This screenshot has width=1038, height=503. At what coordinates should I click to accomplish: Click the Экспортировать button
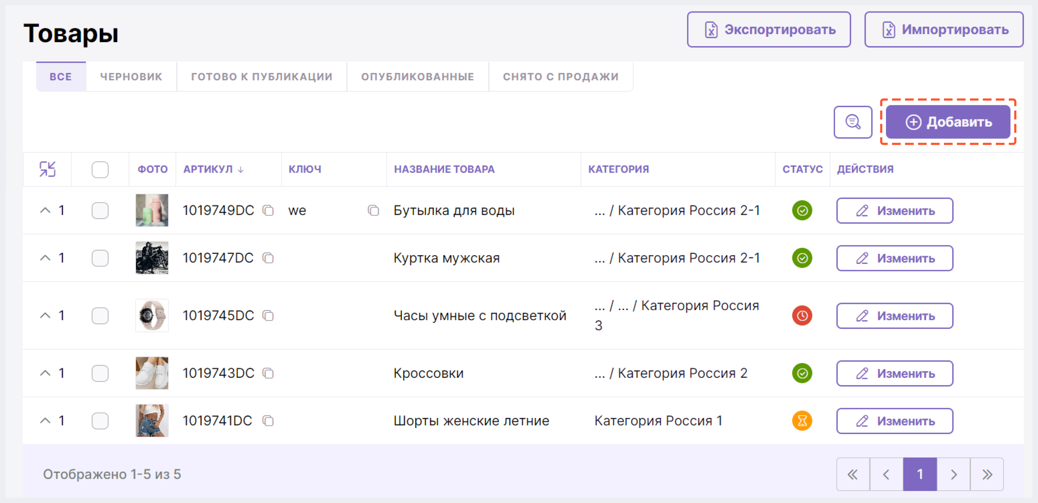[x=769, y=30]
